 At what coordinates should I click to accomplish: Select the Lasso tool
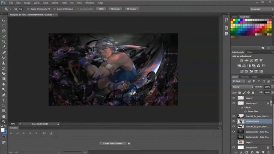pos(3,31)
